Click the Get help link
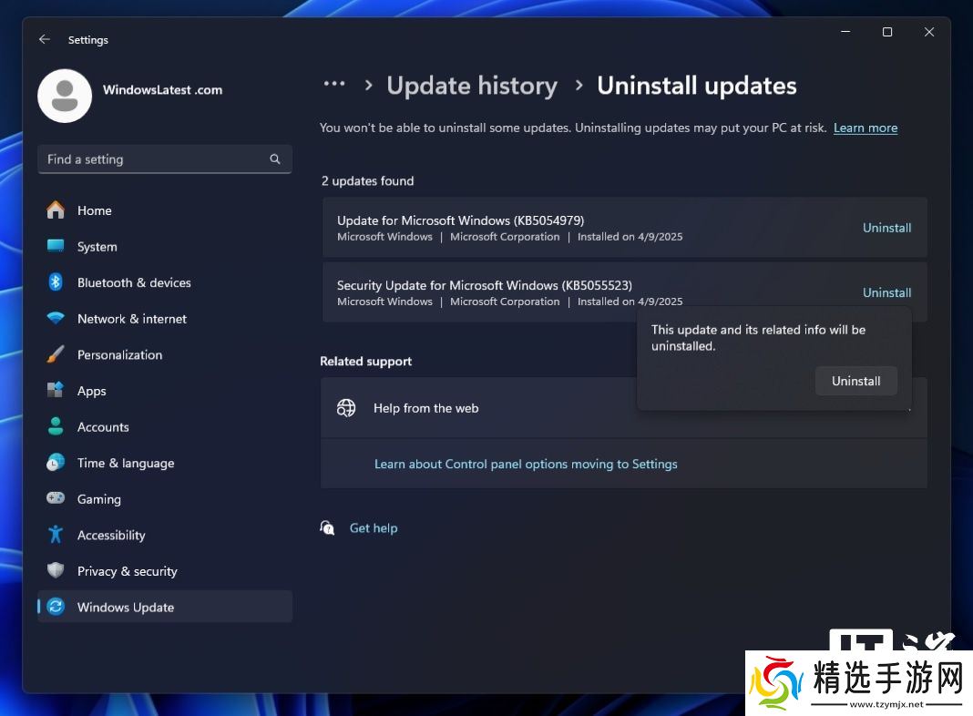Screen dimensions: 973x716 click(x=374, y=528)
